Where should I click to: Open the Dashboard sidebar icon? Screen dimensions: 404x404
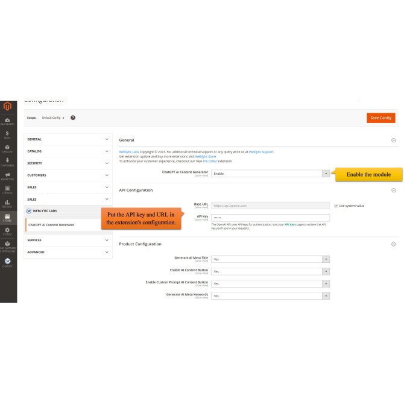7,121
